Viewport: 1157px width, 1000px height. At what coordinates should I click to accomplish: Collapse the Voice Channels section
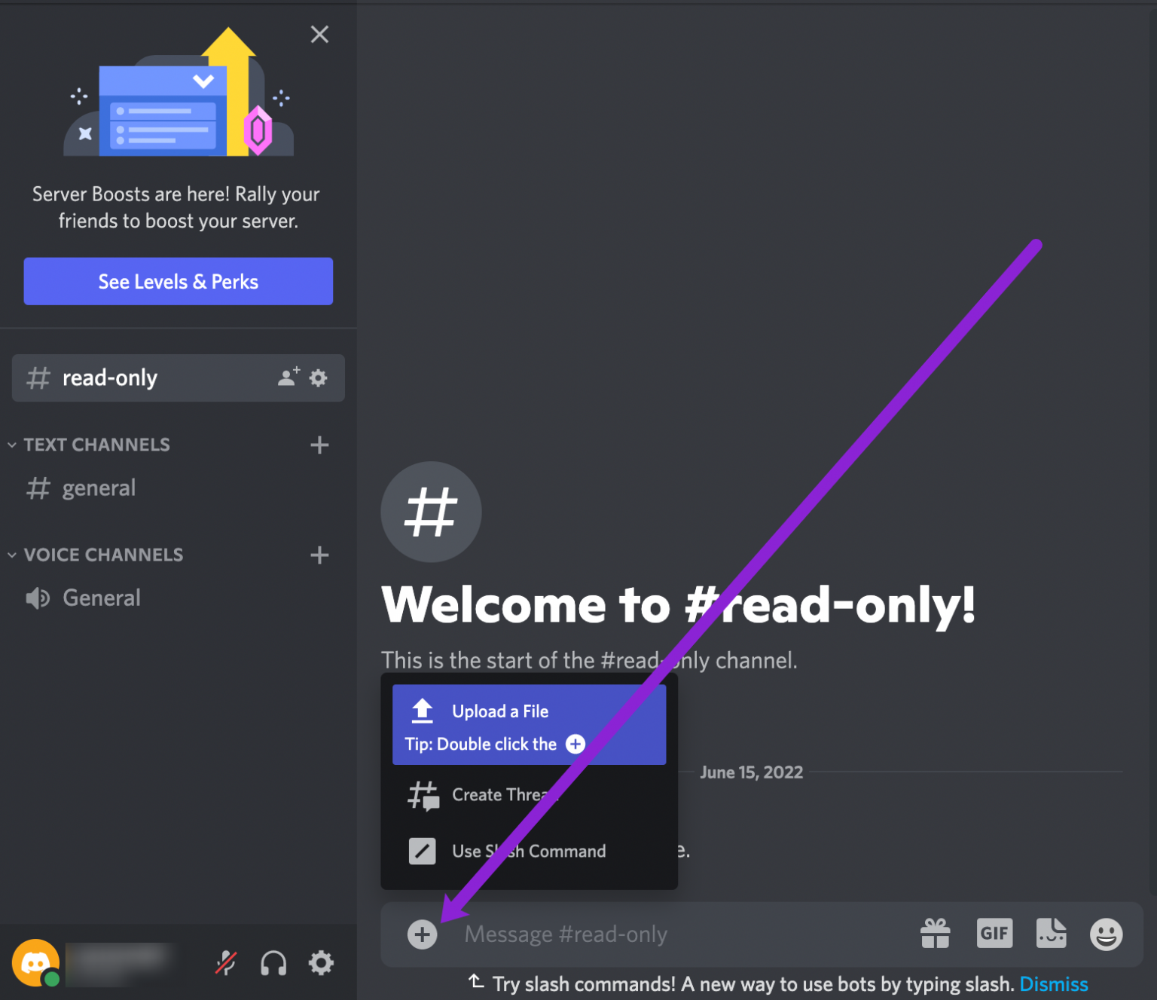pos(11,555)
